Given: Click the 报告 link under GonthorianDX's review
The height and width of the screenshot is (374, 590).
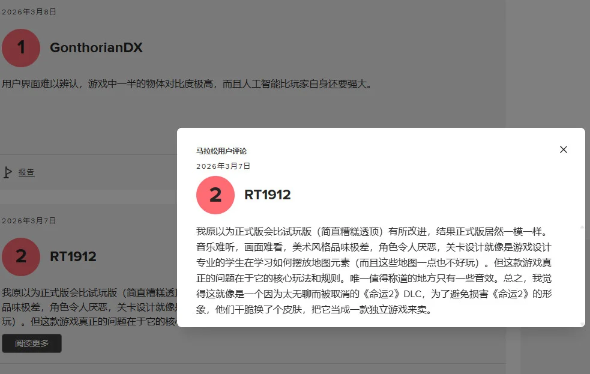Looking at the screenshot, I should coord(26,172).
